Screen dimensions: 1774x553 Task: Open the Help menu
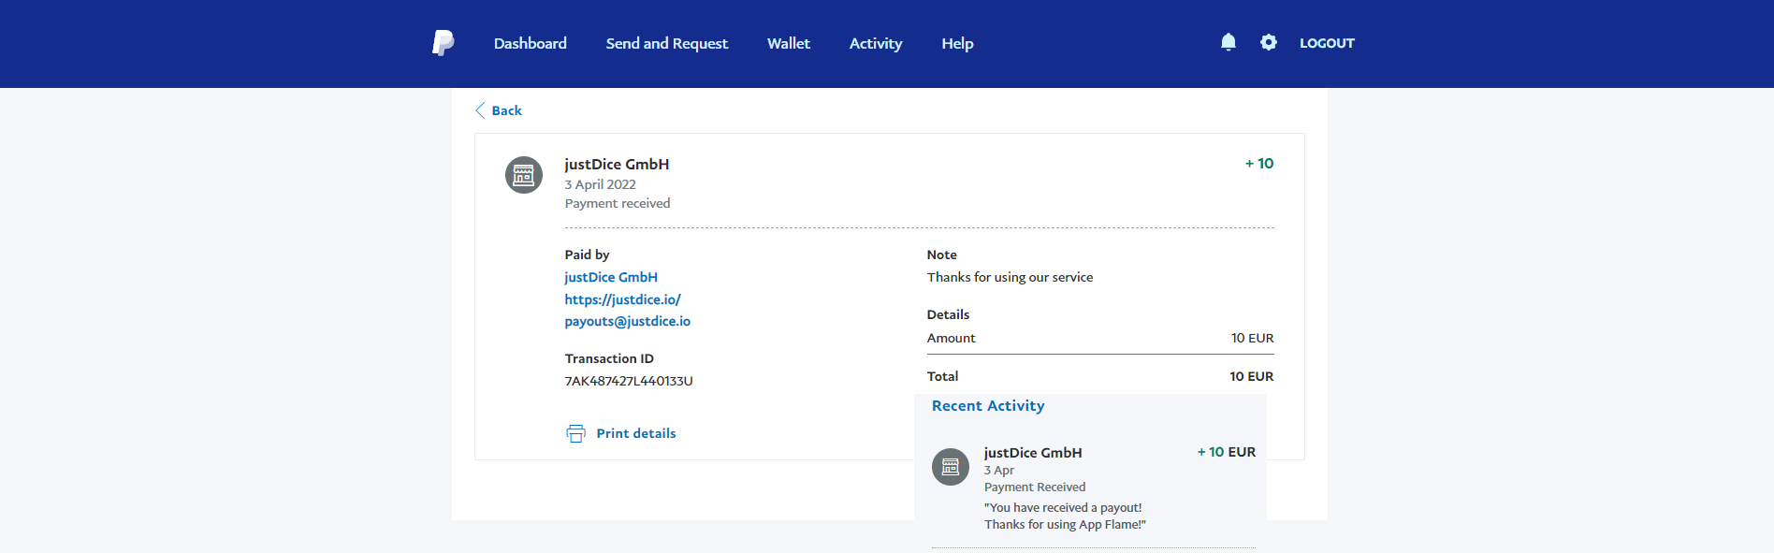(957, 43)
